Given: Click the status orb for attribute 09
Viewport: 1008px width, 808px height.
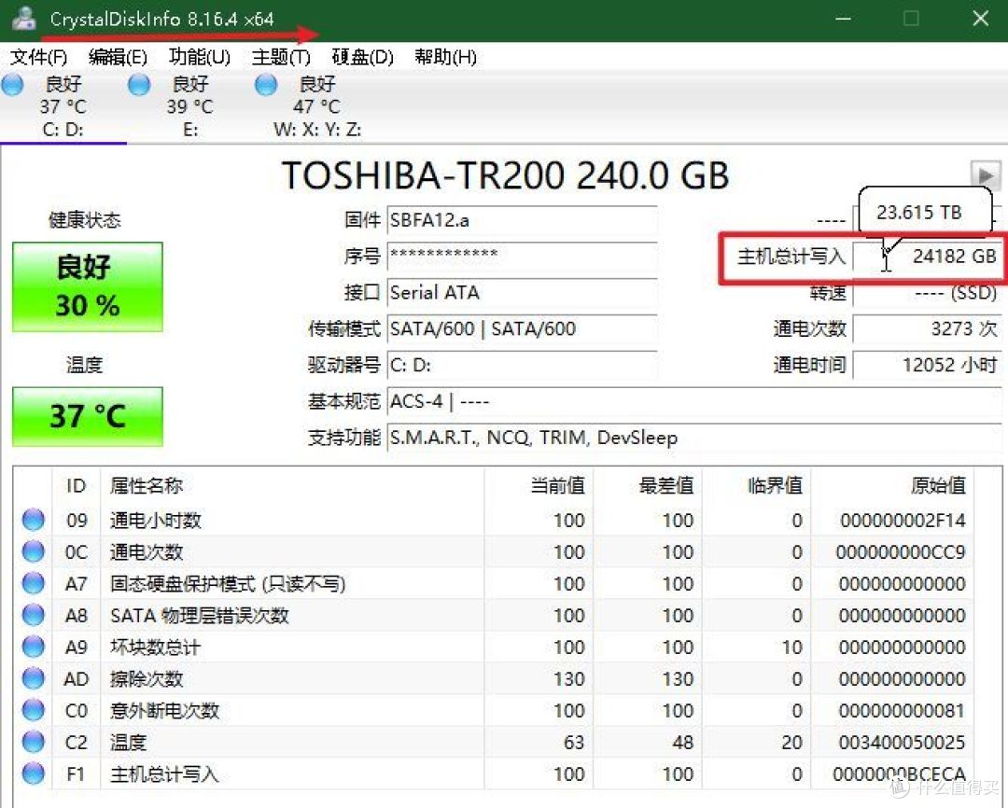Looking at the screenshot, I should coord(34,520).
